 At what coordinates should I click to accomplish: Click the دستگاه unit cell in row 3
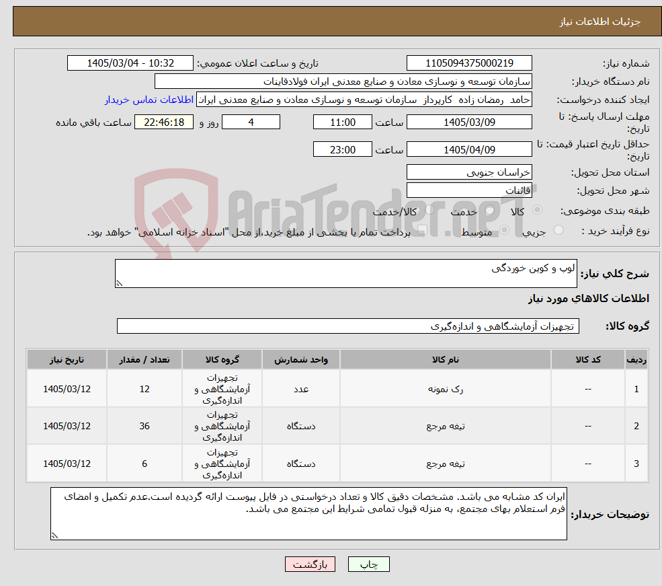[x=300, y=464]
